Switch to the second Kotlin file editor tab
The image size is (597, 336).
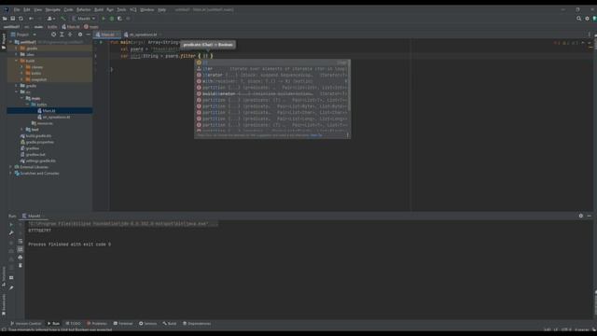pos(143,35)
